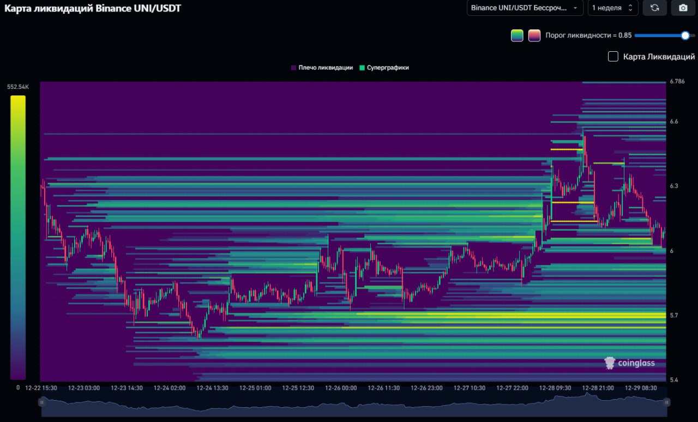Click the vertical color scale bar
Viewport: 698px width, 422px height.
pos(17,237)
